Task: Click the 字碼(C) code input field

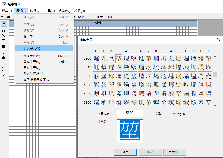Action: tap(130, 113)
